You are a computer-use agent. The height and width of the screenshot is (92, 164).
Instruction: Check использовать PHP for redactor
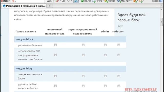coord(119,55)
